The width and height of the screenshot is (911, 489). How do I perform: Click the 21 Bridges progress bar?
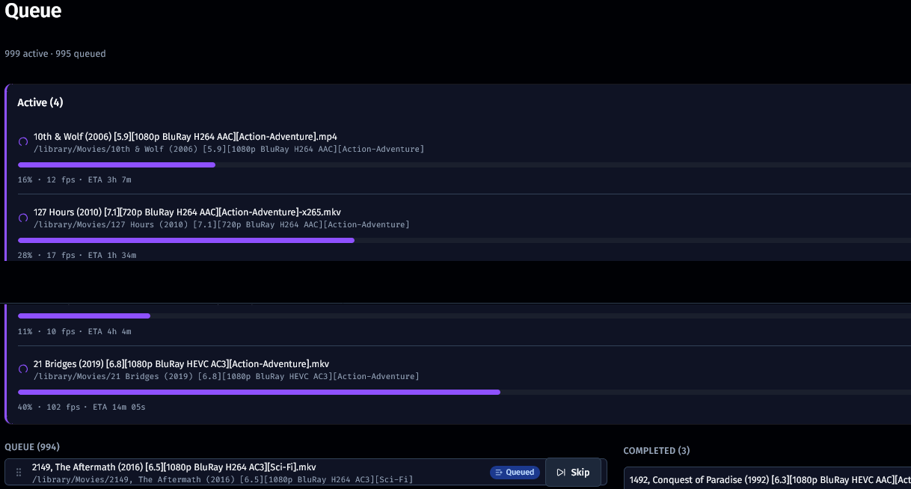[x=464, y=392]
